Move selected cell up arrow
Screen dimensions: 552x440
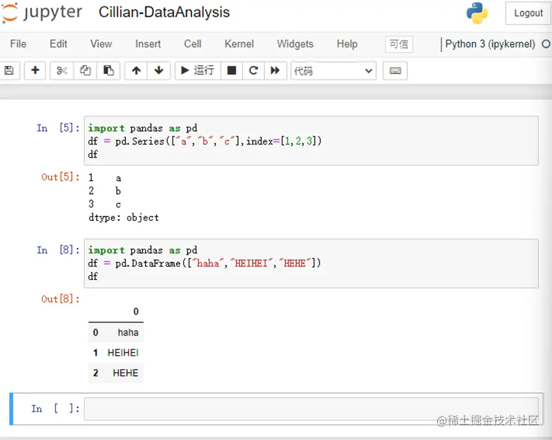pyautogui.click(x=136, y=70)
